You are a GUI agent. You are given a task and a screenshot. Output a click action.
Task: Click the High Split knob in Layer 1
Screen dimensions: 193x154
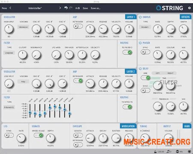tap(9, 29)
